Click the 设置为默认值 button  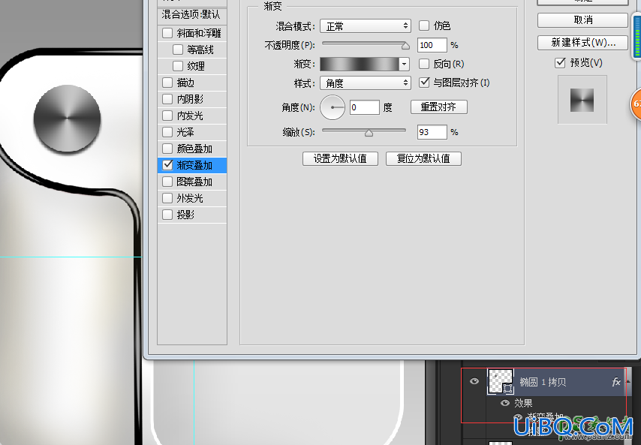340,158
